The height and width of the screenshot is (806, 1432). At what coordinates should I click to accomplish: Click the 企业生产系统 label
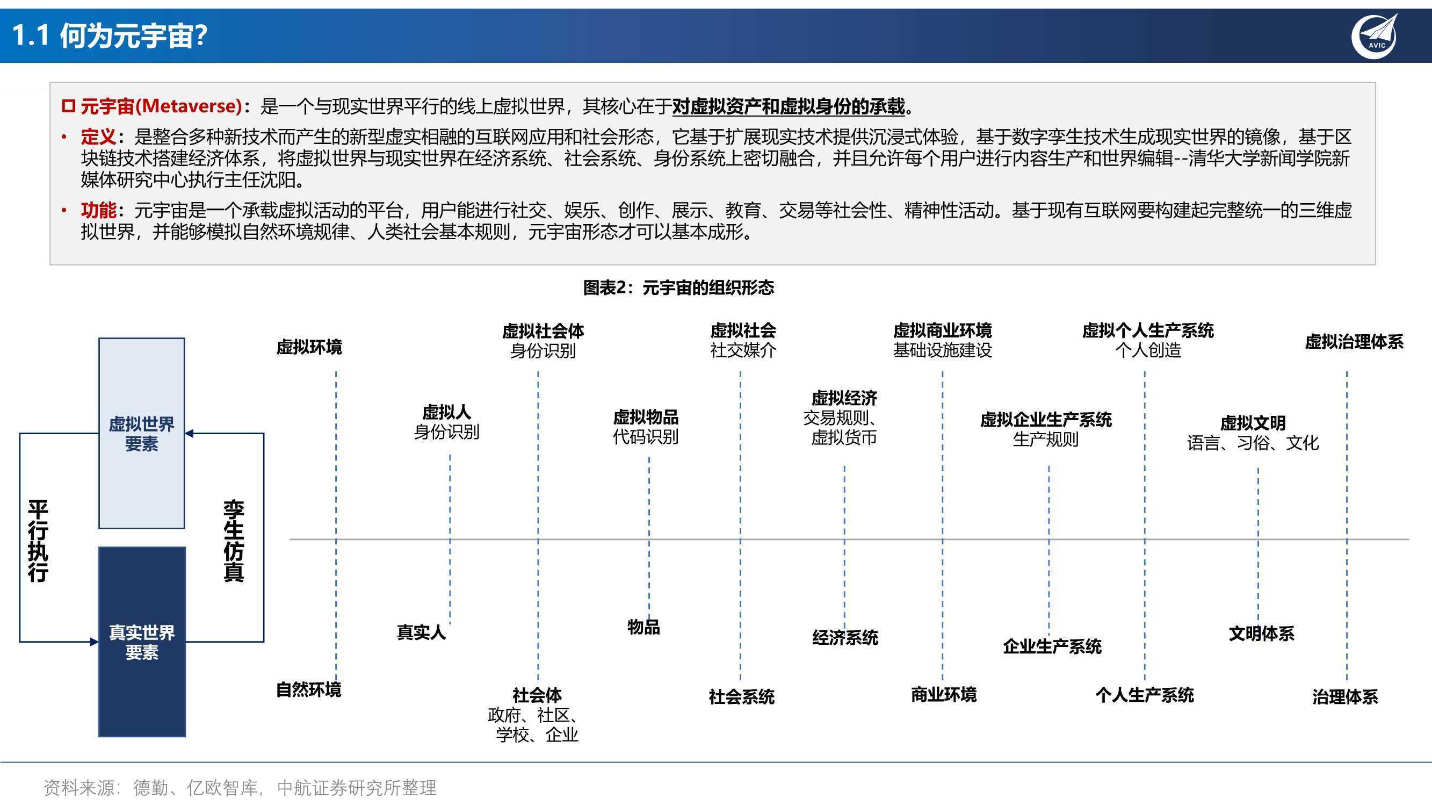click(x=1052, y=646)
